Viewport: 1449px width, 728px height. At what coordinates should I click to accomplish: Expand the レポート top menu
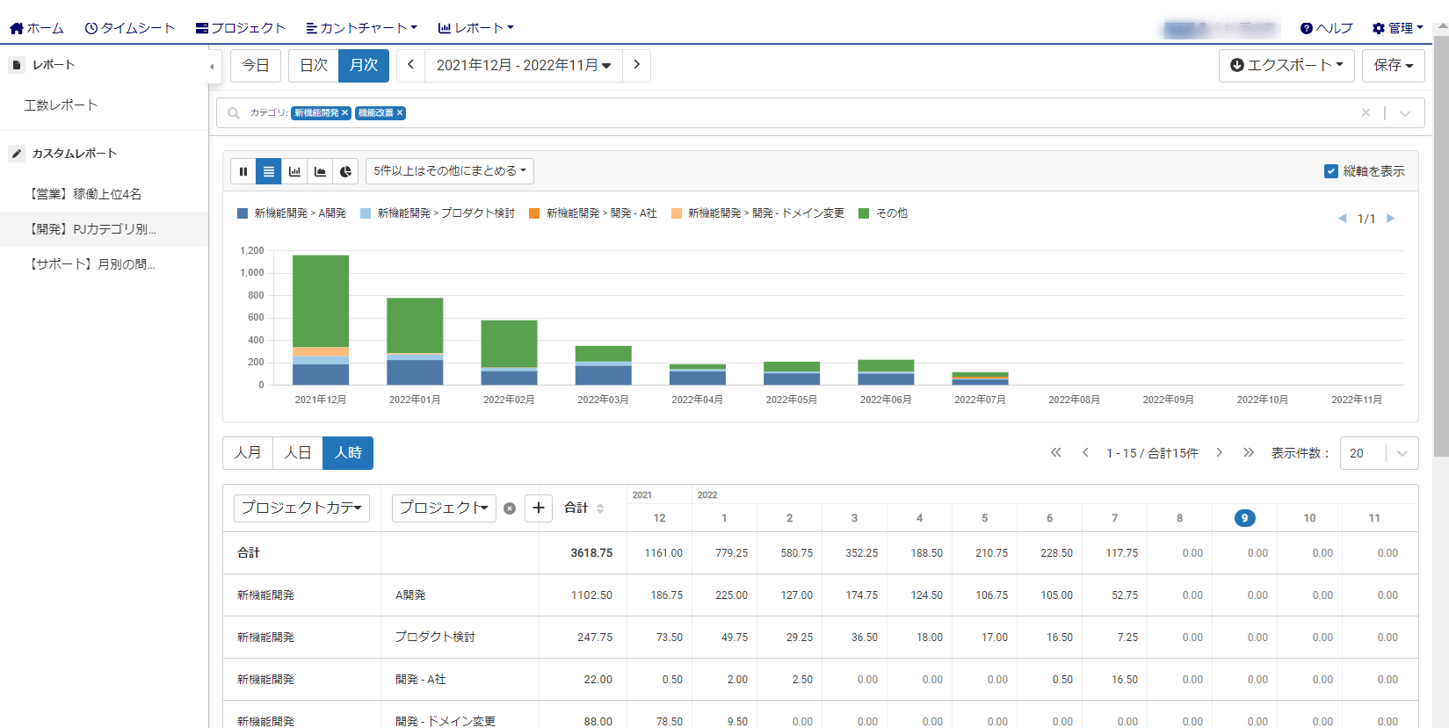coord(475,28)
